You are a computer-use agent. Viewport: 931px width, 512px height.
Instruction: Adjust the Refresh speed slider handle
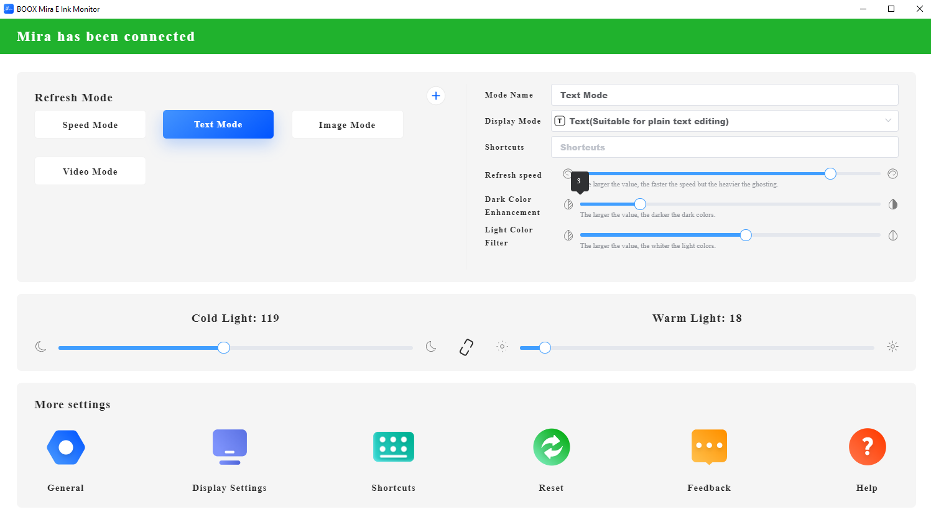point(830,174)
